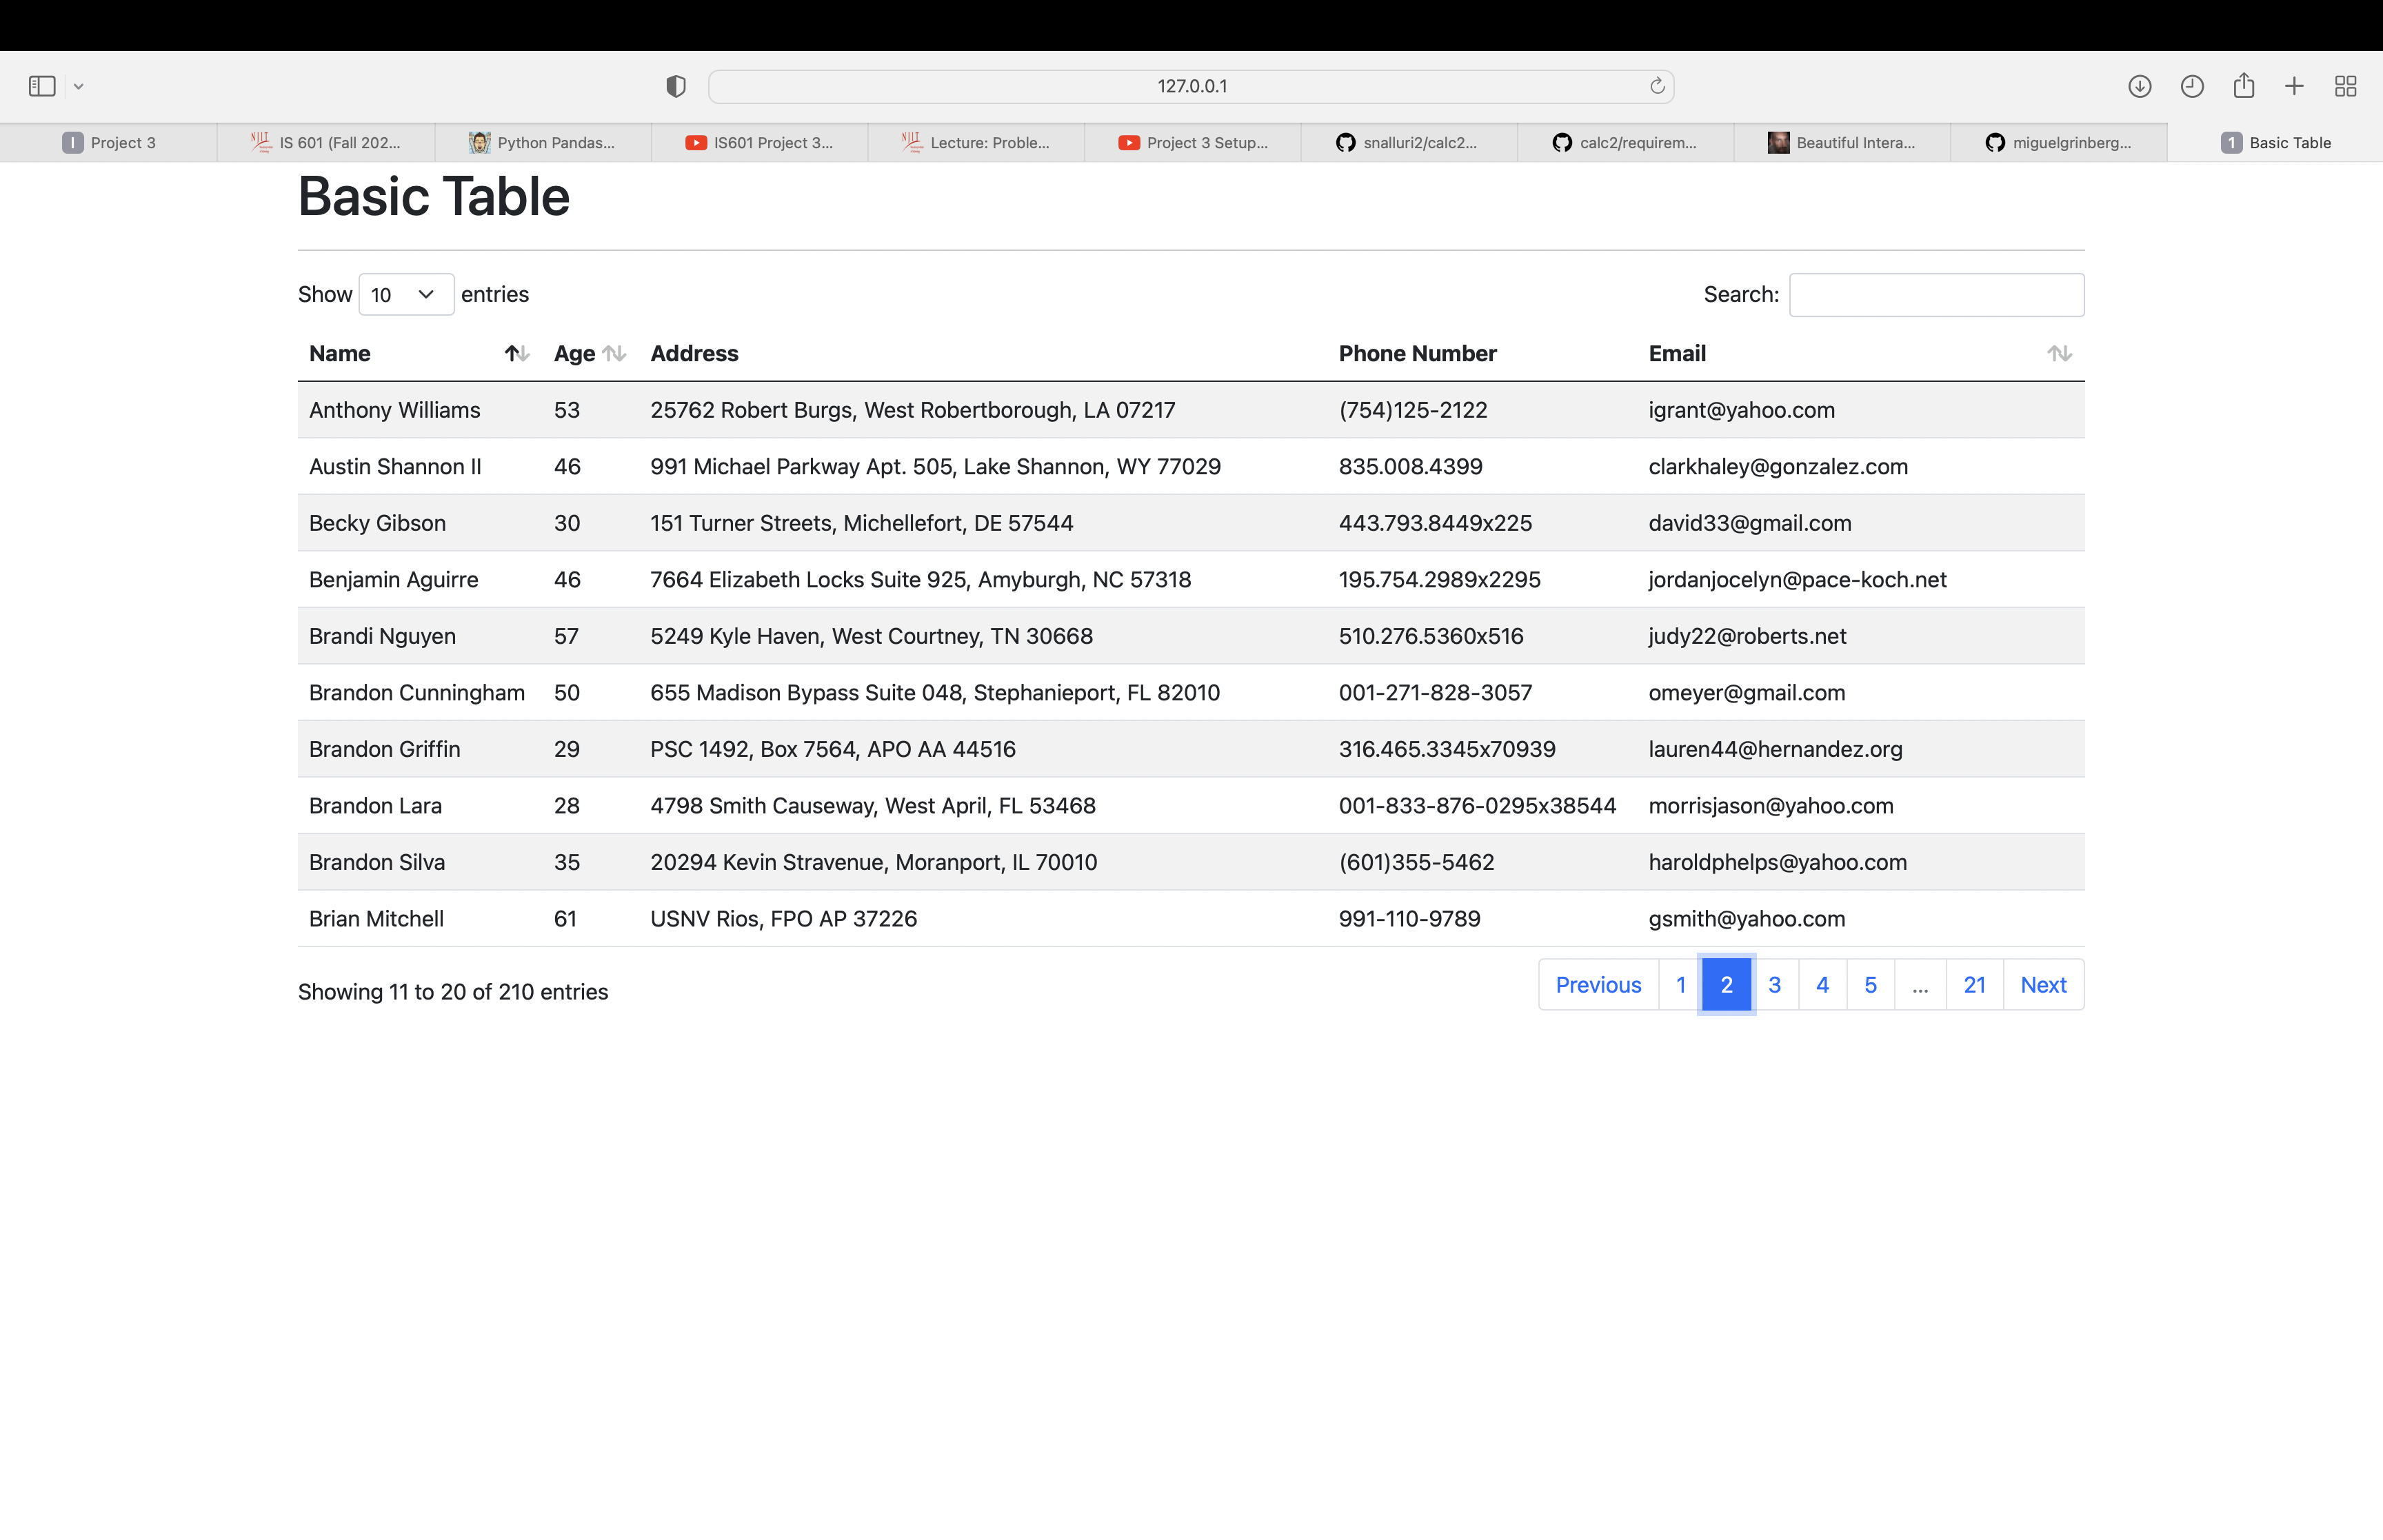Go to the Next page of entries
This screenshot has height=1540, width=2383.
(x=2043, y=984)
